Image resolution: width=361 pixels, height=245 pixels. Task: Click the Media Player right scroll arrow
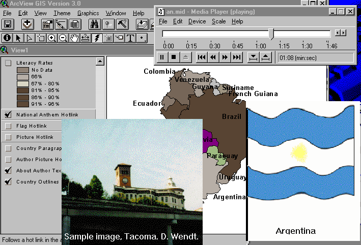tap(343, 33)
